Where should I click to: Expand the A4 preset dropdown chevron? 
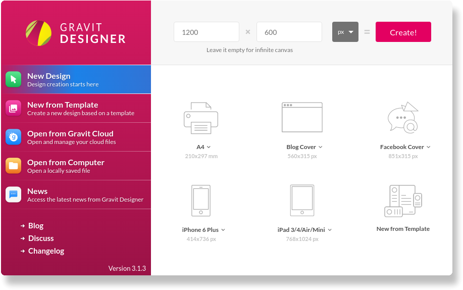click(209, 147)
